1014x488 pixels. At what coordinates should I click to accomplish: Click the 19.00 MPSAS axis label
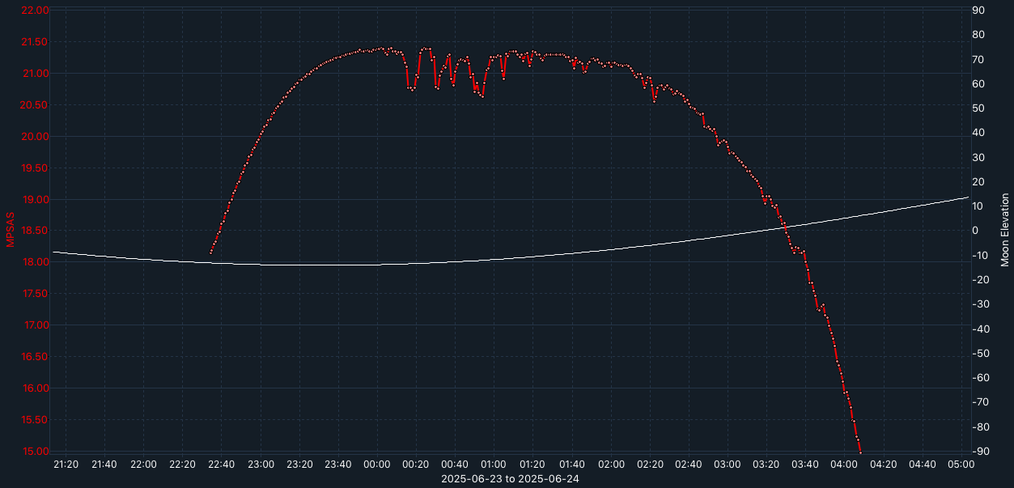click(x=35, y=200)
